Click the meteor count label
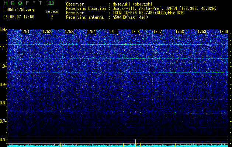Image resolution: width=232 pixels, height=147 pixels. click(52, 11)
